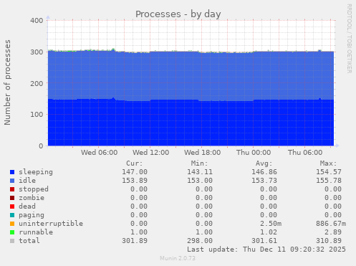
Task: Select the 'zombie' legend label
Action: click(x=32, y=198)
